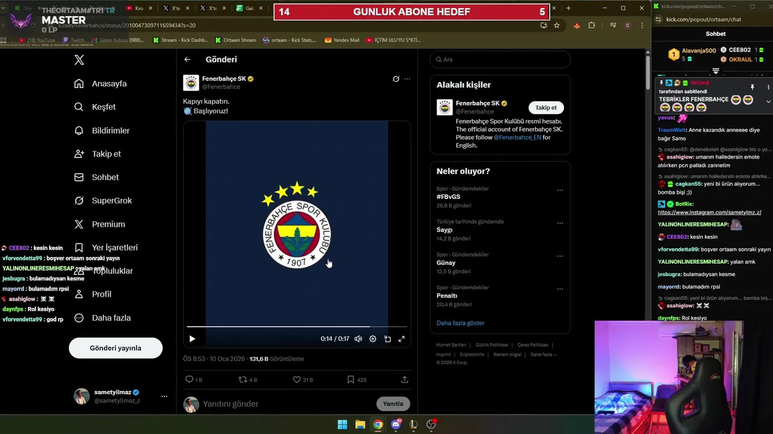Open Profil person icon
773x434 pixels.
(x=79, y=294)
